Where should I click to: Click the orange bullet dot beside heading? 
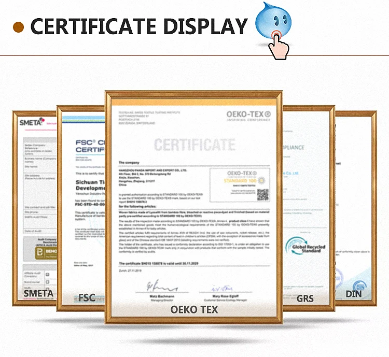coord(18,27)
